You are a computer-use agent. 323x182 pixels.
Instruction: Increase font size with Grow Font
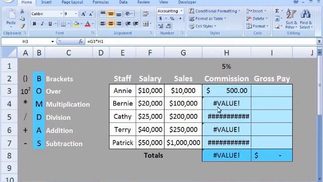coord(83,14)
